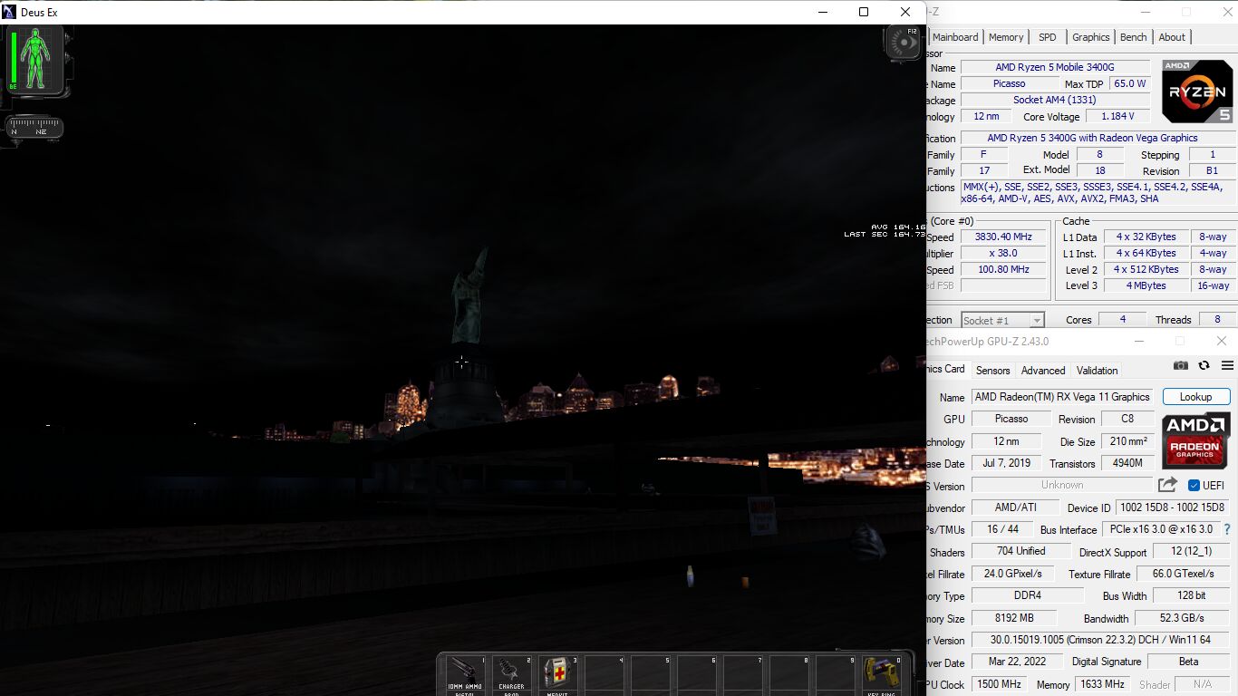Switch to the Sensors tab in GPU-Z
The width and height of the screenshot is (1238, 696).
(992, 371)
